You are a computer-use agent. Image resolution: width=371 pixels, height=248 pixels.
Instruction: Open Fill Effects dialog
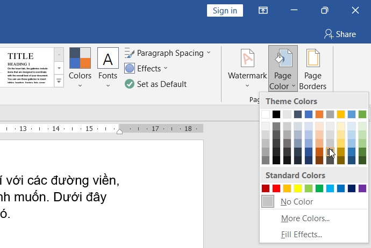(302, 235)
